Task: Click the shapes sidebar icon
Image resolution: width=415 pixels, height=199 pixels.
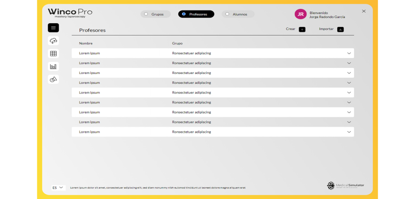Action: pyautogui.click(x=53, y=79)
